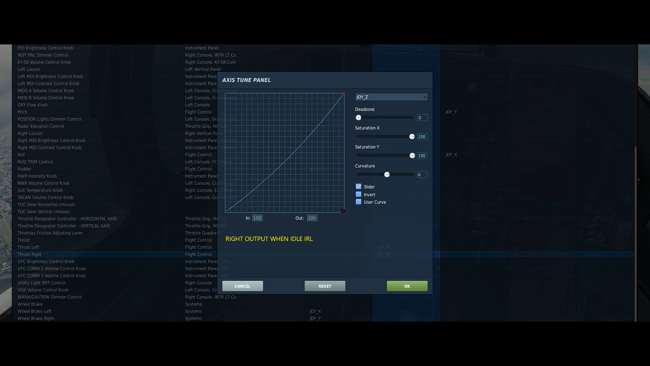
Task: Click the Saturation X value field
Action: tap(422, 137)
